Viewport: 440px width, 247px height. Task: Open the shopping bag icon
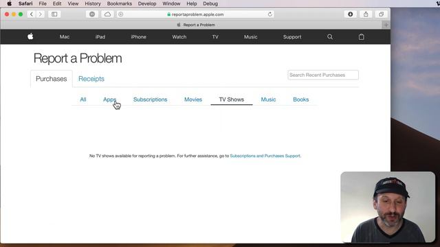pos(362,36)
